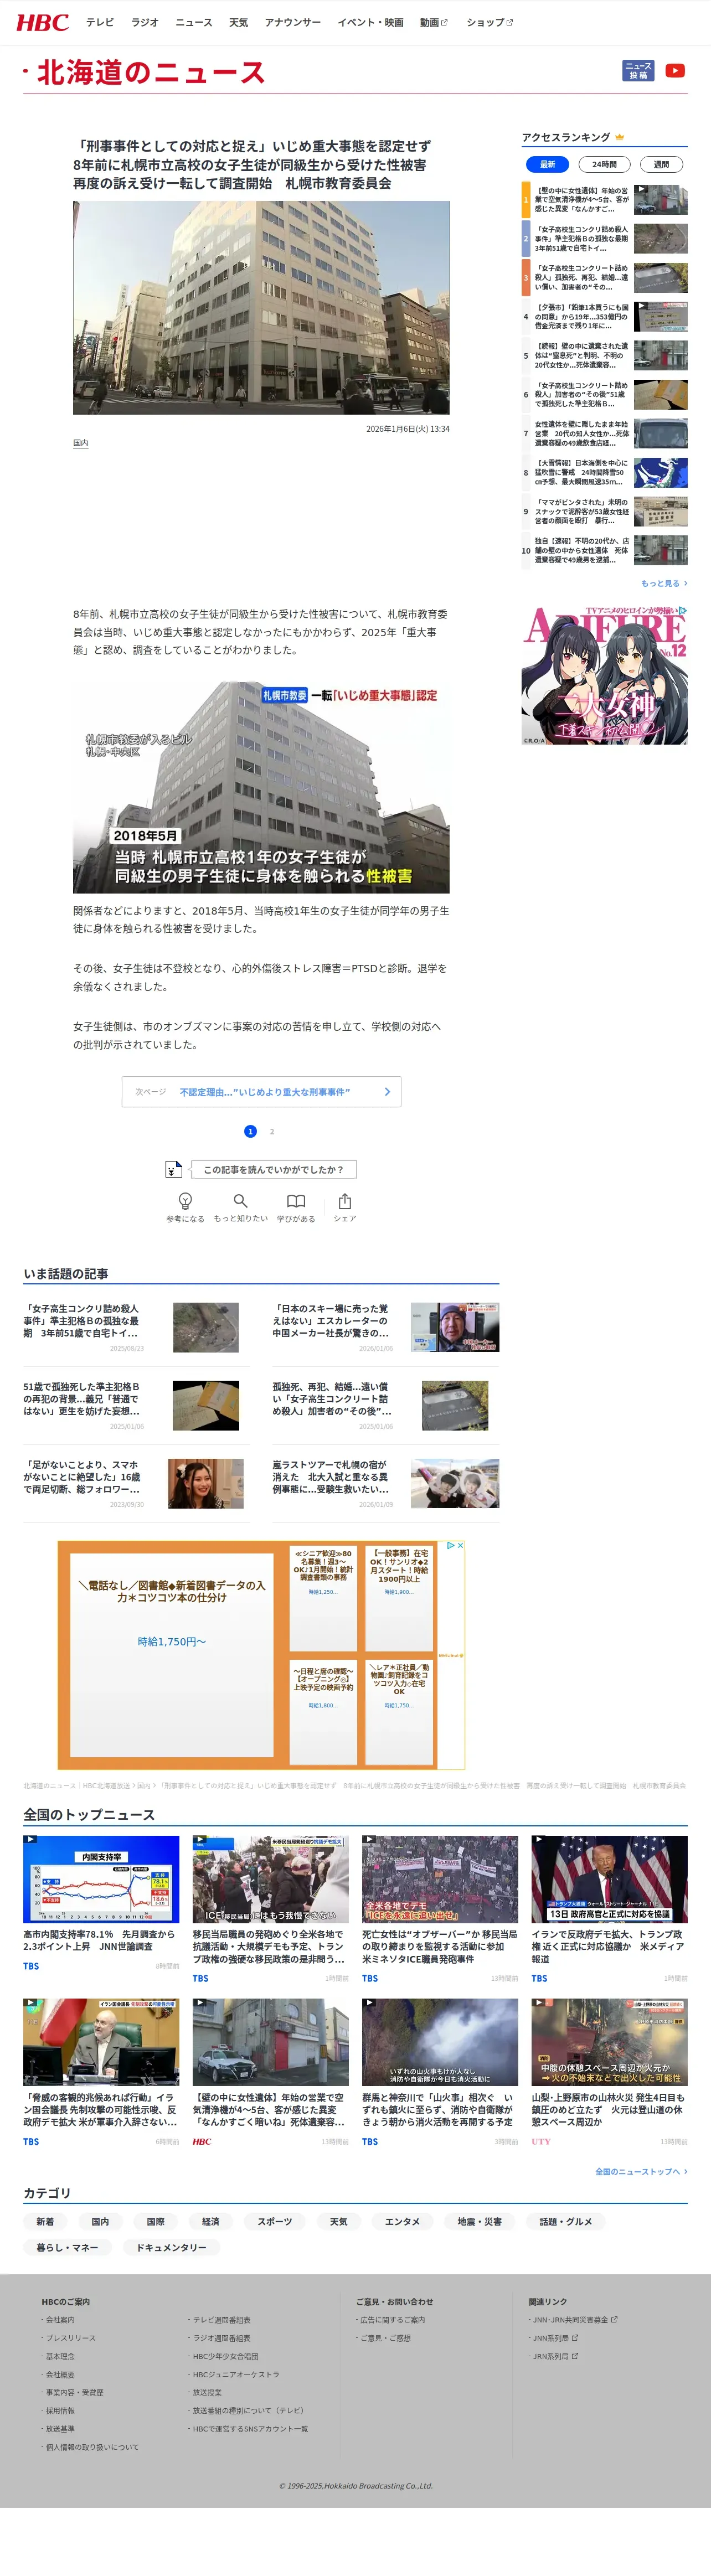Open the 山梨・上野原市の山林火災 news card
This screenshot has width=711, height=2576.
[609, 2072]
